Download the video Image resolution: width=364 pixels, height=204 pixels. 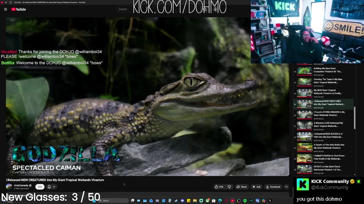[273, 187]
